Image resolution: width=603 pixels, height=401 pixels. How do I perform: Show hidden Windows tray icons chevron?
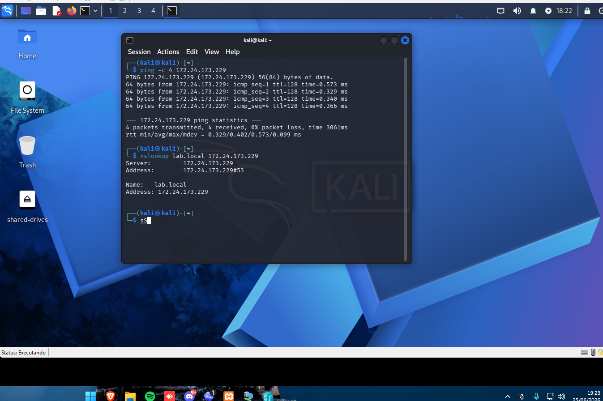pyautogui.click(x=508, y=397)
